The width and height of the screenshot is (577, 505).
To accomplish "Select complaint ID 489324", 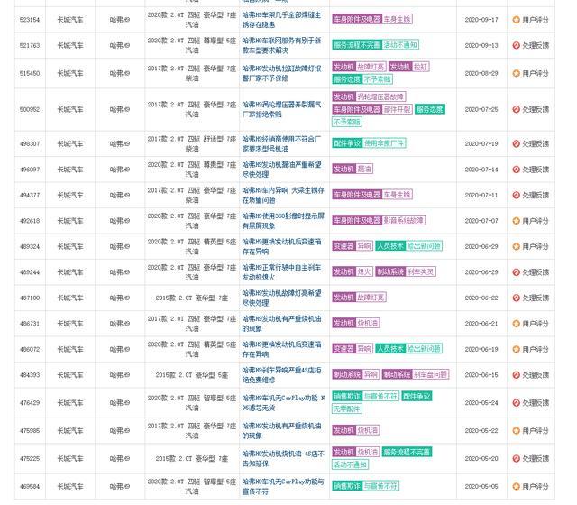I will tap(30, 246).
